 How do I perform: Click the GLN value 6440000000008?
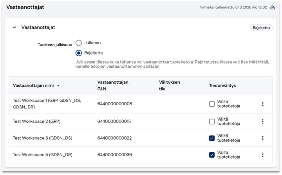(x=114, y=104)
